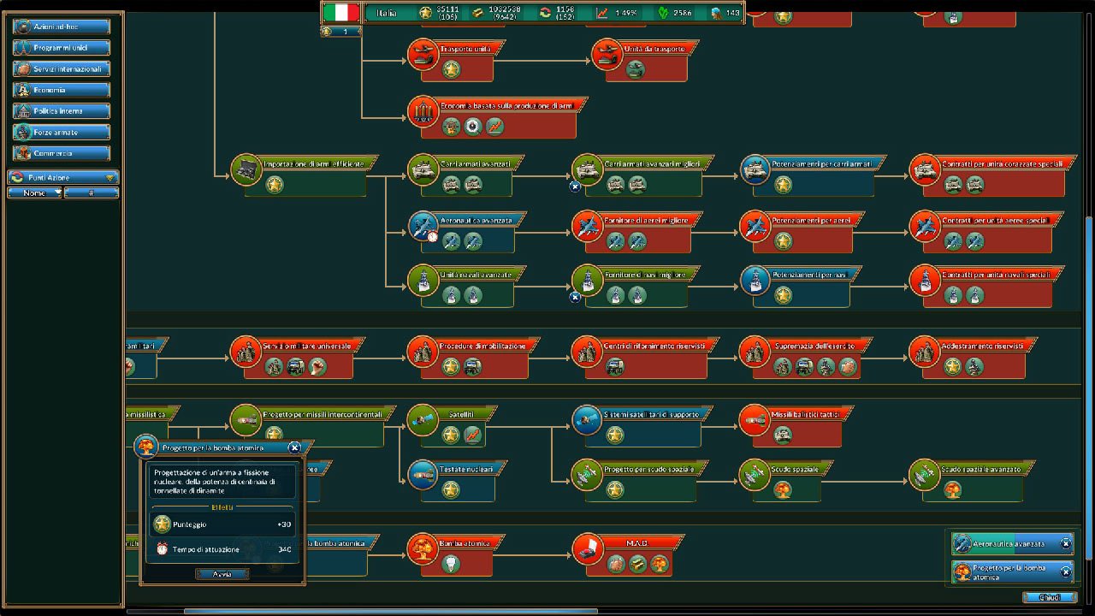Viewport: 1095px width, 616px height.
Task: Click the x badge on Forniture di navi migliore
Action: tap(575, 298)
